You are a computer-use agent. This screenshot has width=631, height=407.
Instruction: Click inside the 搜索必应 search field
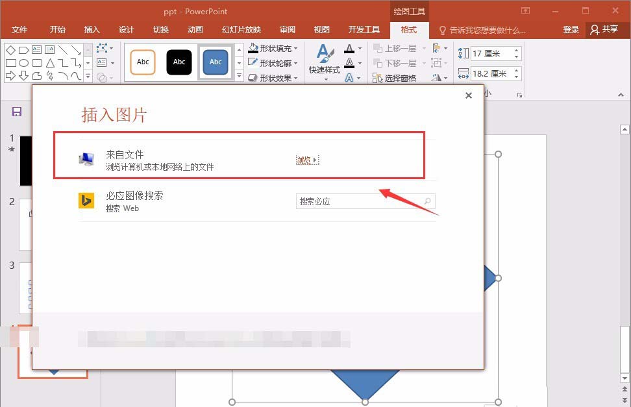pos(364,201)
